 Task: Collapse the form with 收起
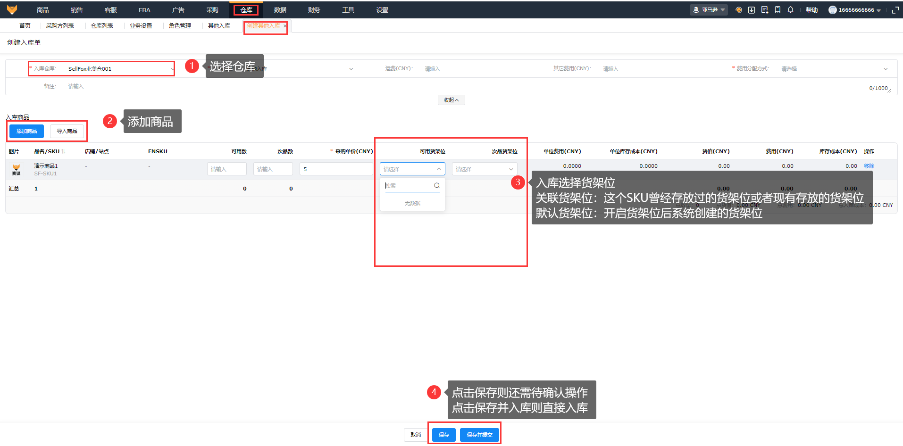[451, 100]
